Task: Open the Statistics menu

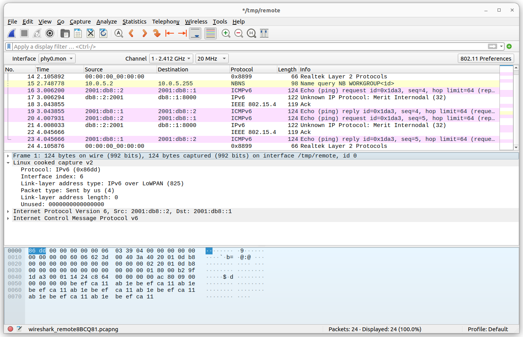Action: point(134,22)
